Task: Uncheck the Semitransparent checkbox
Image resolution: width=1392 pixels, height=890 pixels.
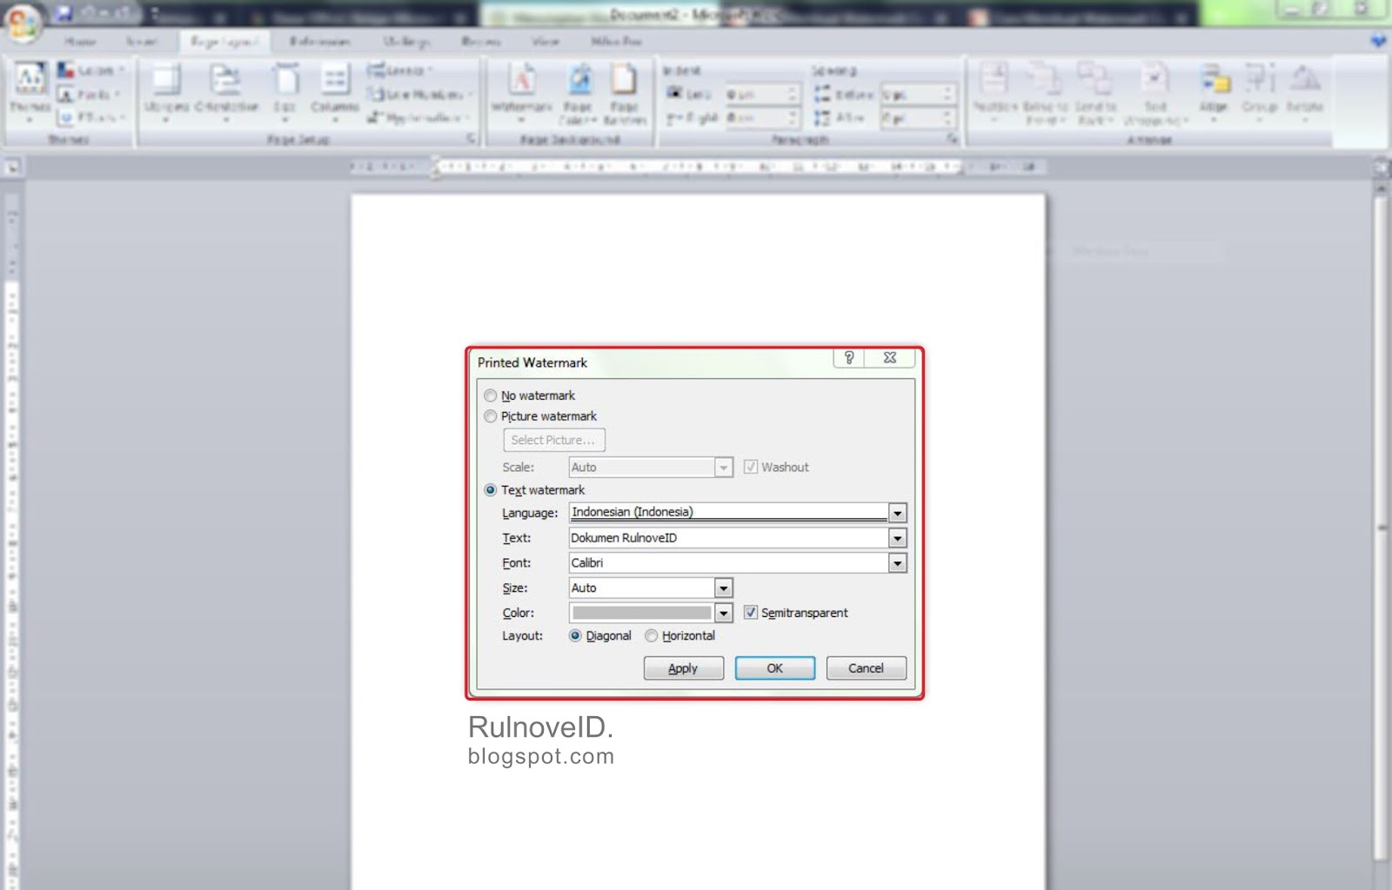Action: pos(750,613)
